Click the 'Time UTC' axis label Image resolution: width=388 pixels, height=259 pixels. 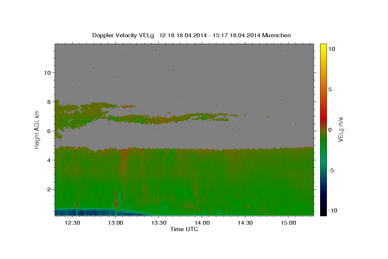184,229
